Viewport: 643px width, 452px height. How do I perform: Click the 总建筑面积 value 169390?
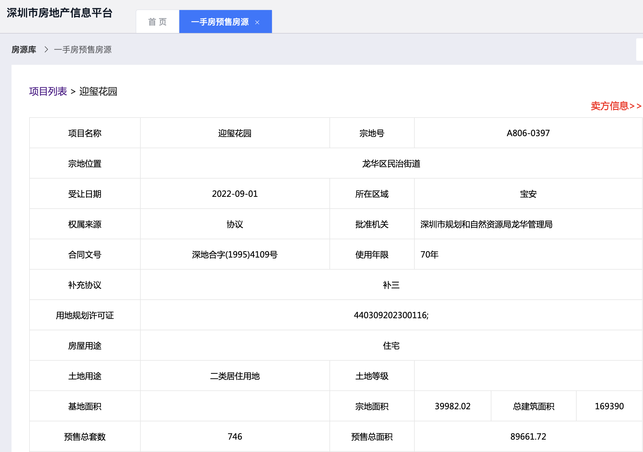pos(609,406)
